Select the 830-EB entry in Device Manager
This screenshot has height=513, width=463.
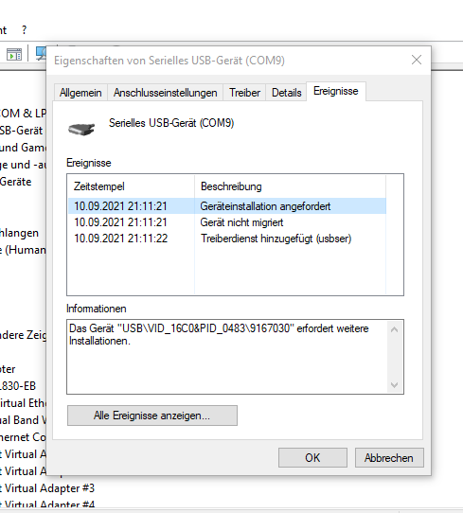click(x=18, y=386)
